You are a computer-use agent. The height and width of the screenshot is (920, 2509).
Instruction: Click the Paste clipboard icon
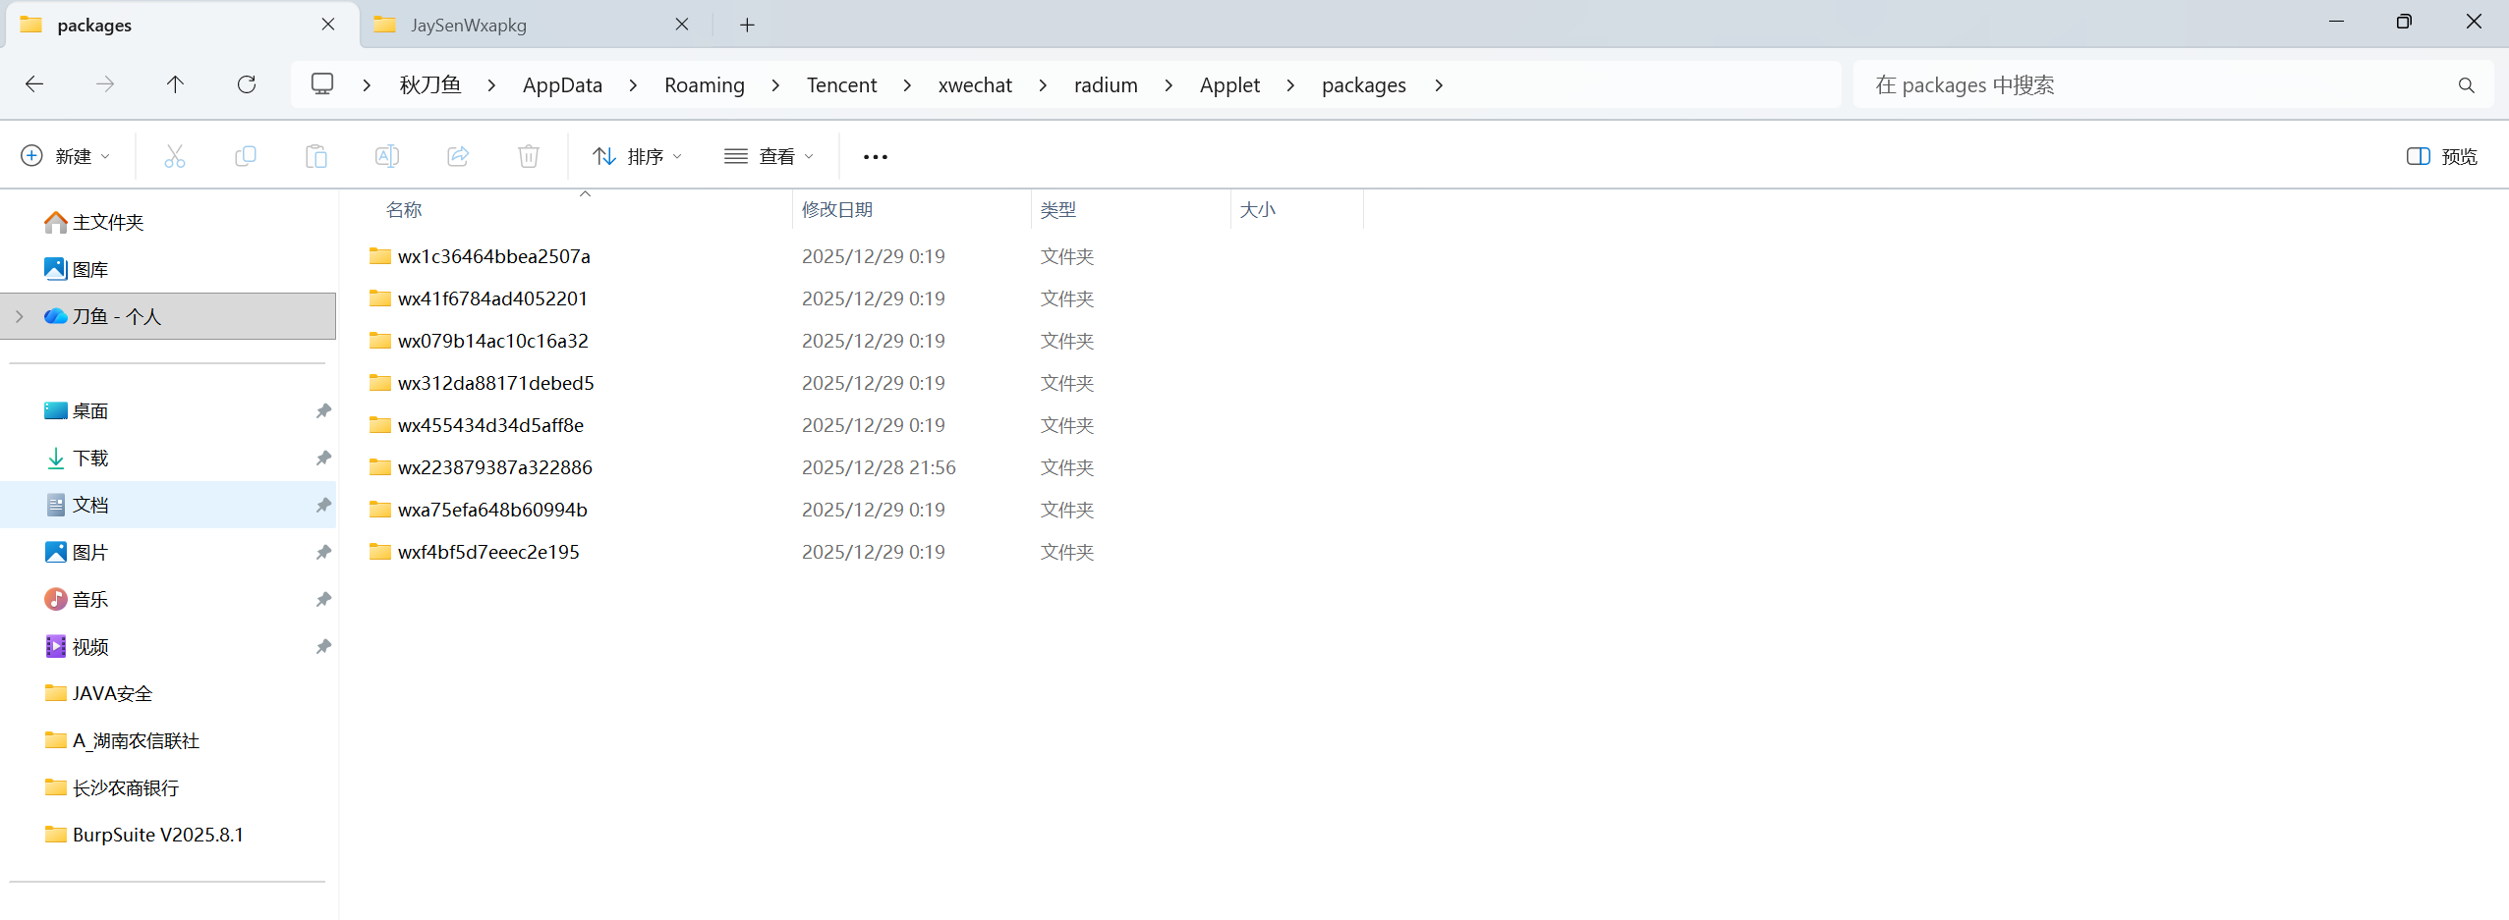[x=315, y=156]
